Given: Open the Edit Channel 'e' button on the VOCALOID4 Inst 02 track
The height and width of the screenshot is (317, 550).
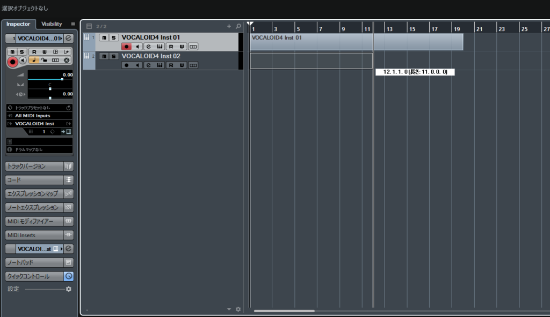Looking at the screenshot, I should [149, 65].
